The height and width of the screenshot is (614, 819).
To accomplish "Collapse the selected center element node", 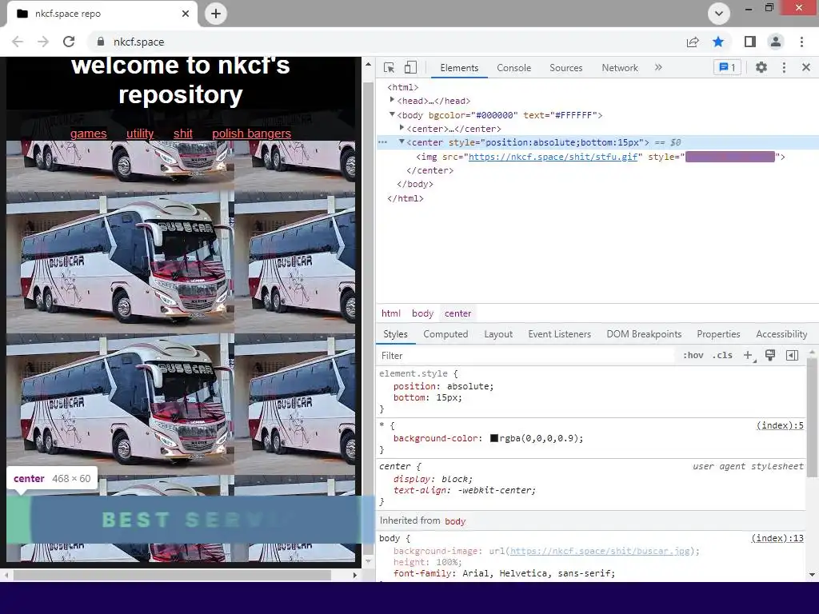I will coord(402,142).
